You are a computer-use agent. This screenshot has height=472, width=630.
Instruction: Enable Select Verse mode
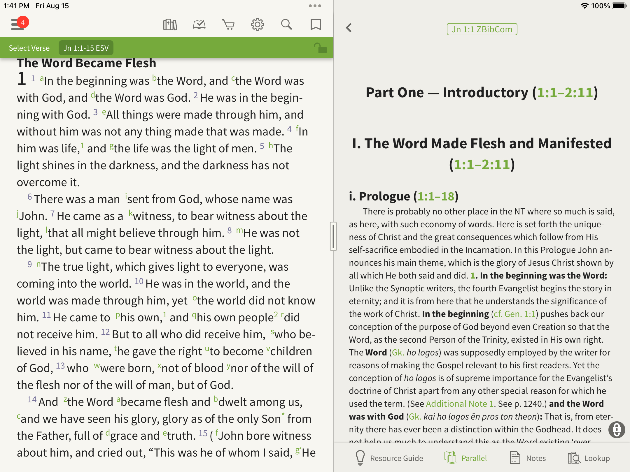(29, 48)
